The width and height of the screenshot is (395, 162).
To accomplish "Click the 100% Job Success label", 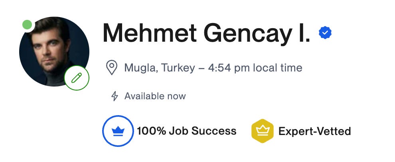I will pyautogui.click(x=186, y=131).
